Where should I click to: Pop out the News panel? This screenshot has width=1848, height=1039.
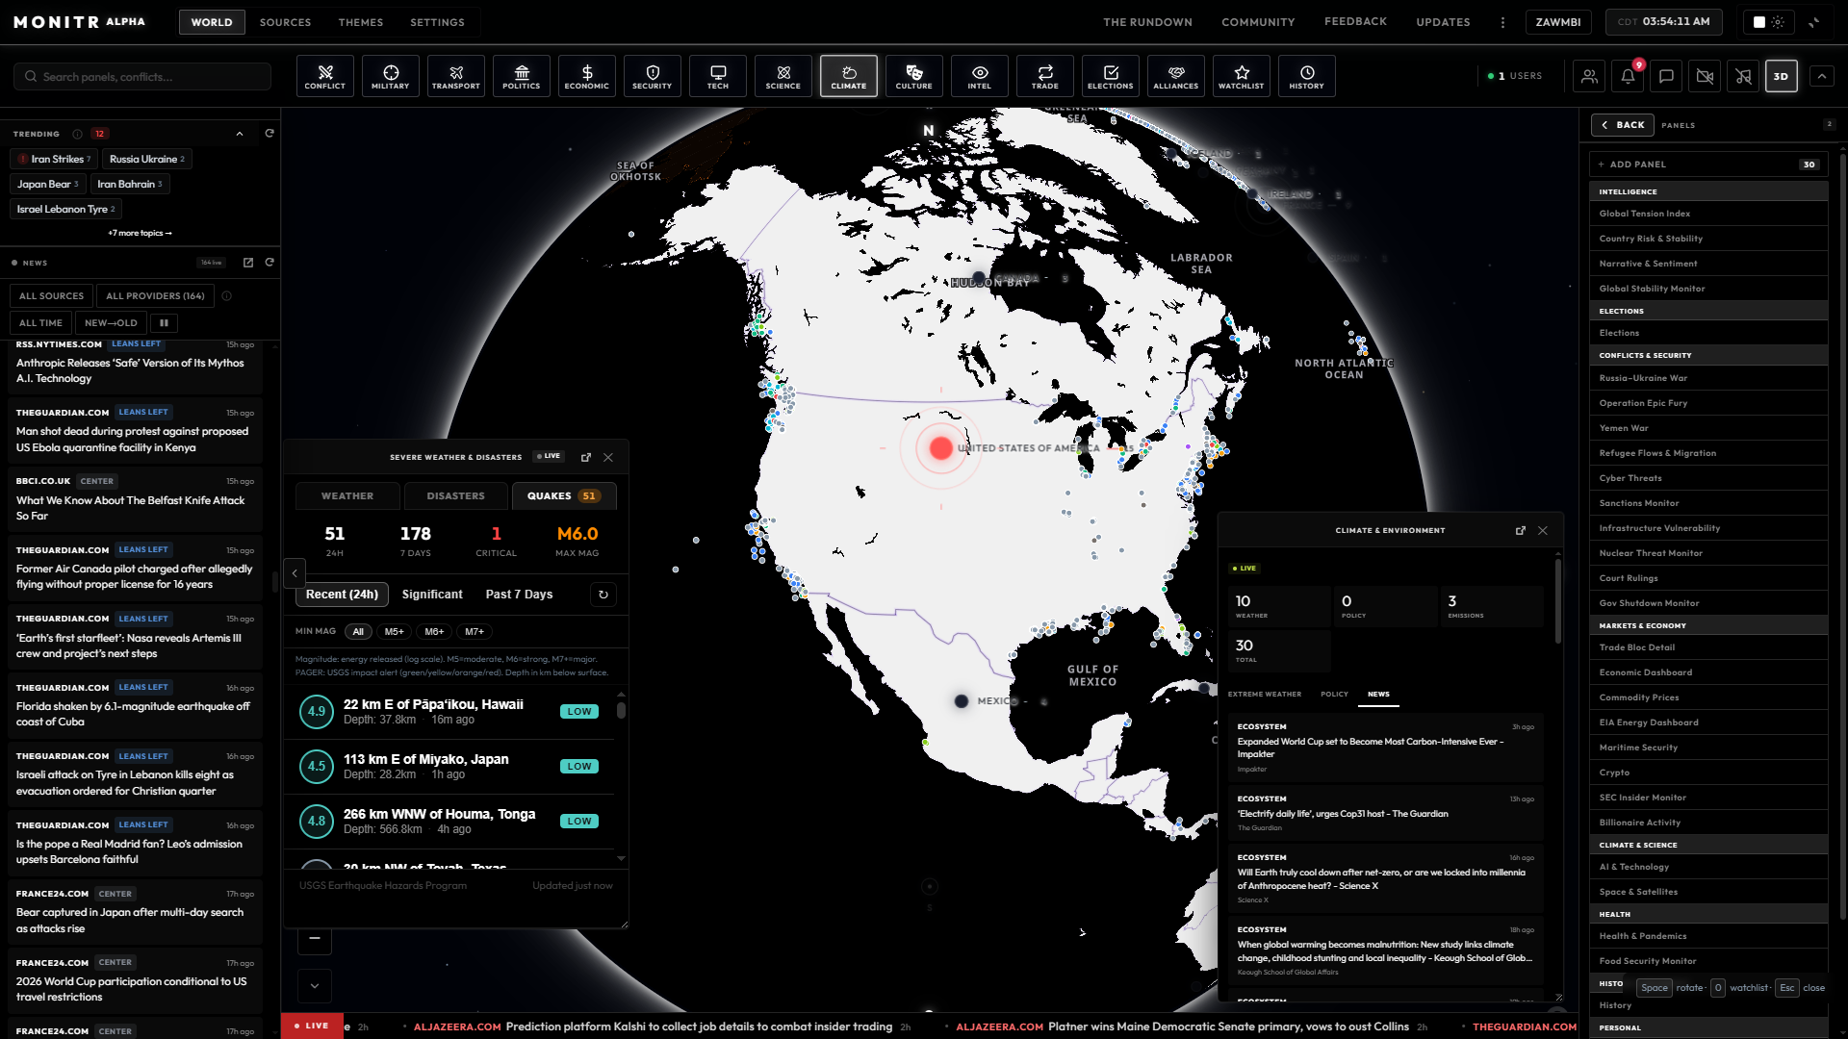[x=248, y=263]
